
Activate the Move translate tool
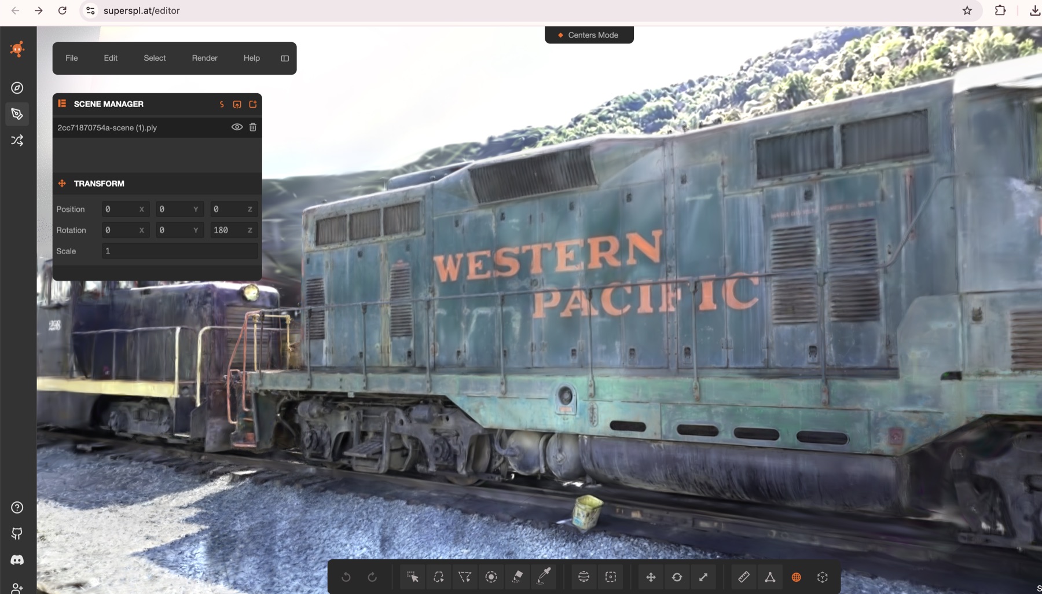coord(651,577)
